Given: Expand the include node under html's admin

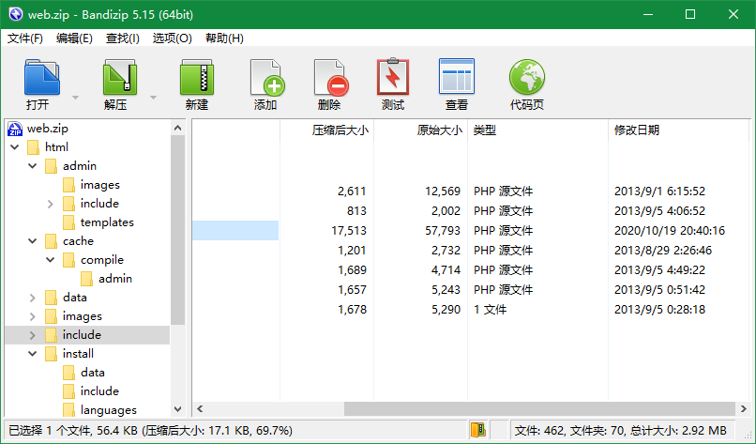Looking at the screenshot, I should (x=50, y=204).
